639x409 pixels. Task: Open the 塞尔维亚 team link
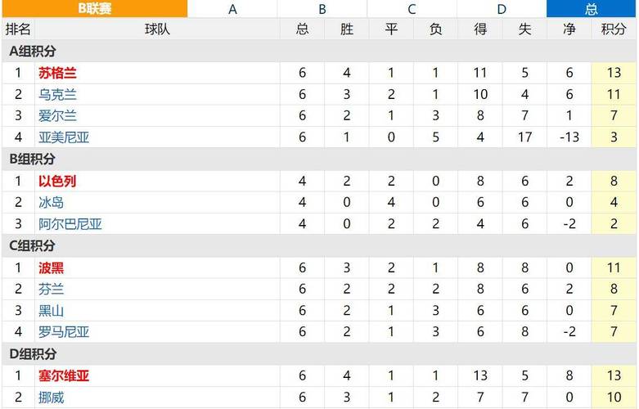click(x=64, y=375)
